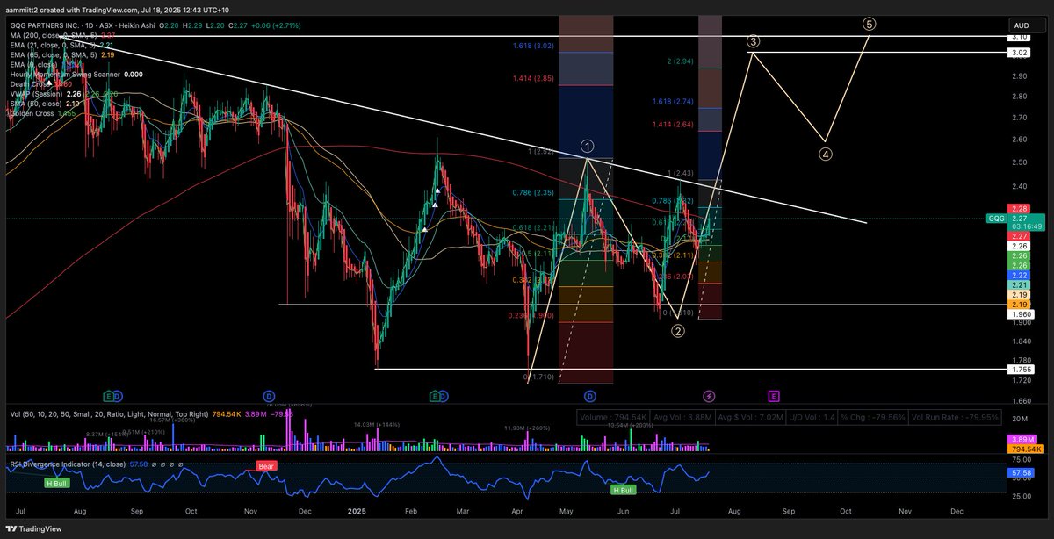Click the Elliott wave 2 circle label
1054x539 pixels.
tap(678, 331)
